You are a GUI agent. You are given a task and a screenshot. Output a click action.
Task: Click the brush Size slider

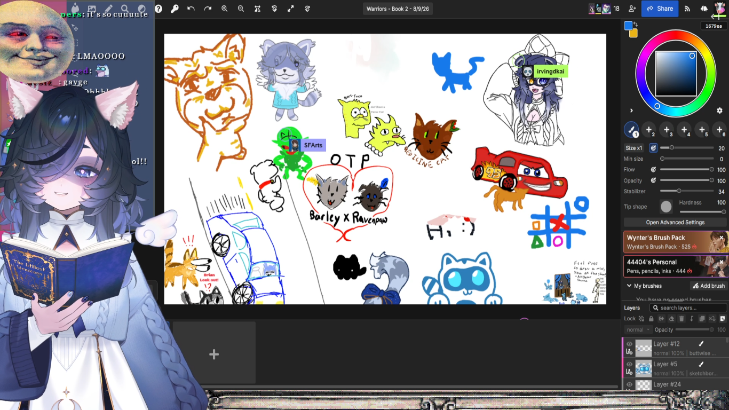pyautogui.click(x=686, y=148)
